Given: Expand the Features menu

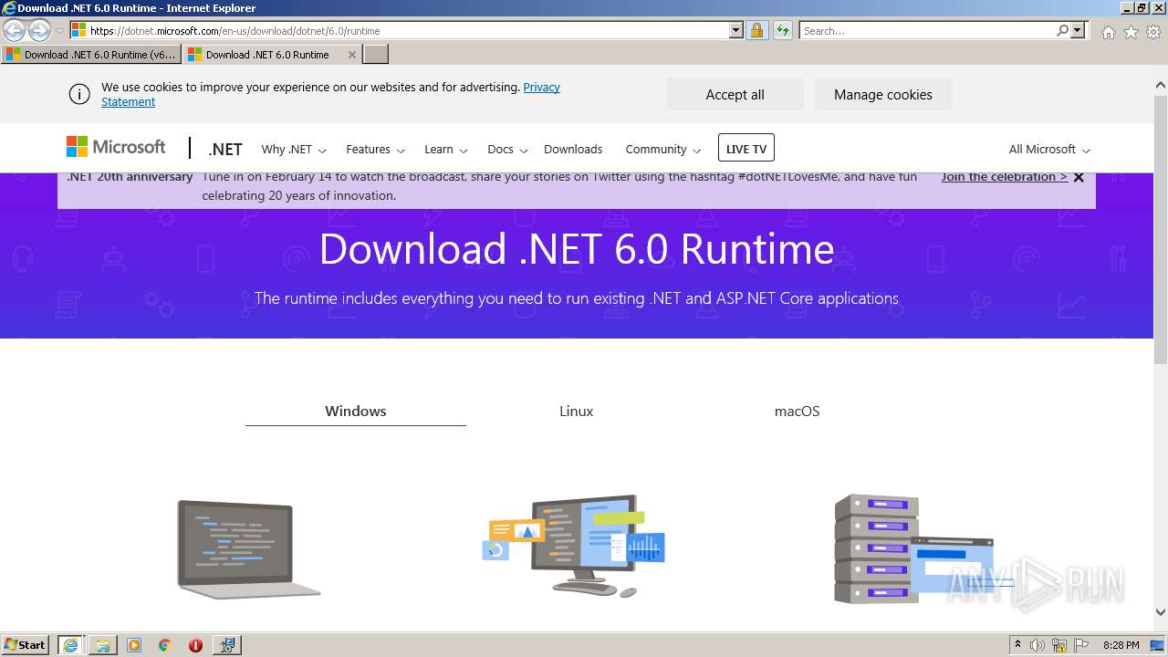Looking at the screenshot, I should tap(375, 149).
